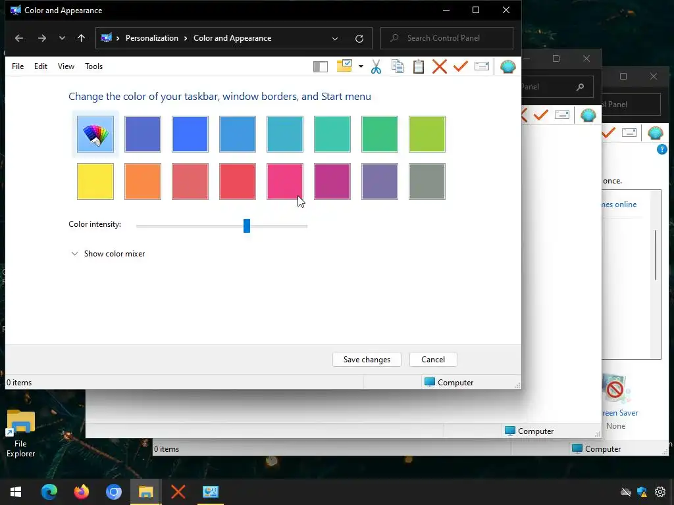Select the yellow color swatch
674x505 pixels.
95,181
